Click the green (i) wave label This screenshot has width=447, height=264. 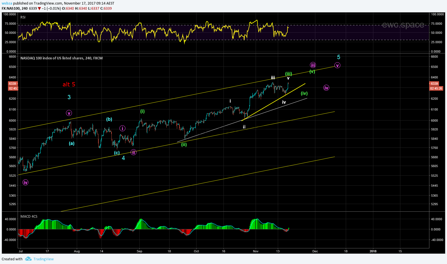click(142, 111)
